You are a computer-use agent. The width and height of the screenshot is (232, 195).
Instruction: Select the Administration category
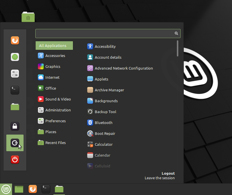click(58, 110)
